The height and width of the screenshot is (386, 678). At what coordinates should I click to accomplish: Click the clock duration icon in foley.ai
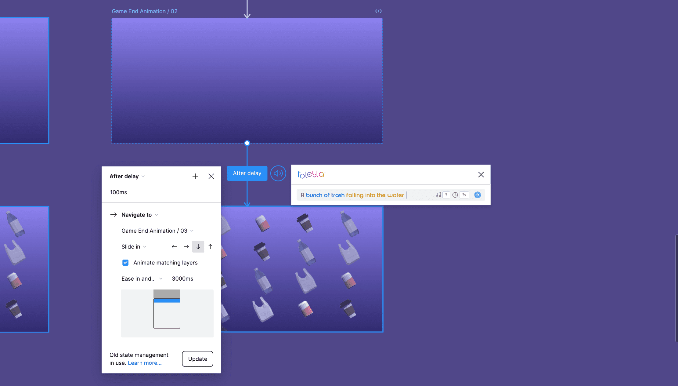coord(455,195)
